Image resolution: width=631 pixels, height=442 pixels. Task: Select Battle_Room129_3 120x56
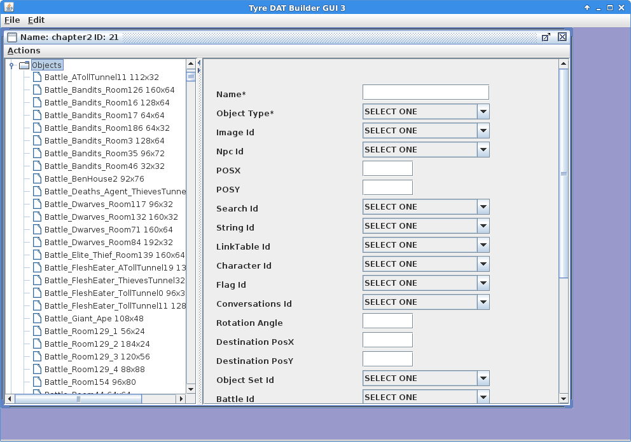tap(97, 357)
